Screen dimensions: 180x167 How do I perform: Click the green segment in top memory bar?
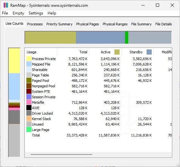click(127, 38)
